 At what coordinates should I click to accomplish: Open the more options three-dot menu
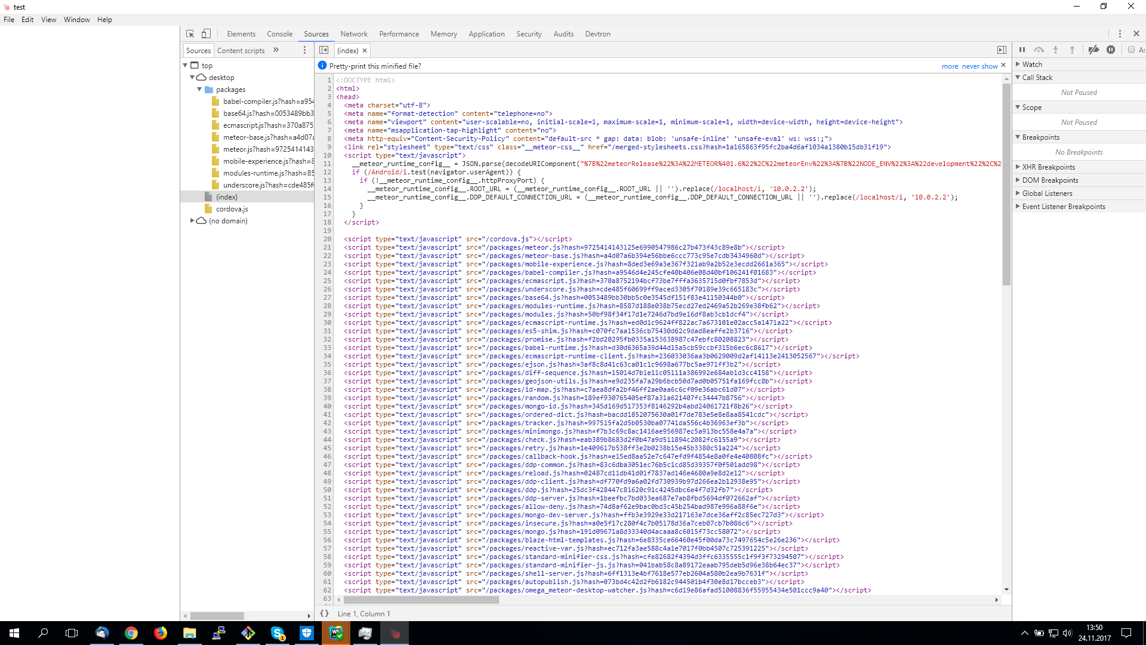click(x=1120, y=33)
